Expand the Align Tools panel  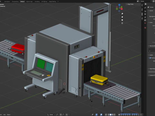[130, 4]
